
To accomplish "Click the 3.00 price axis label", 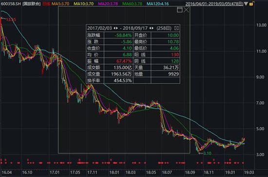I will coord(260,155).
